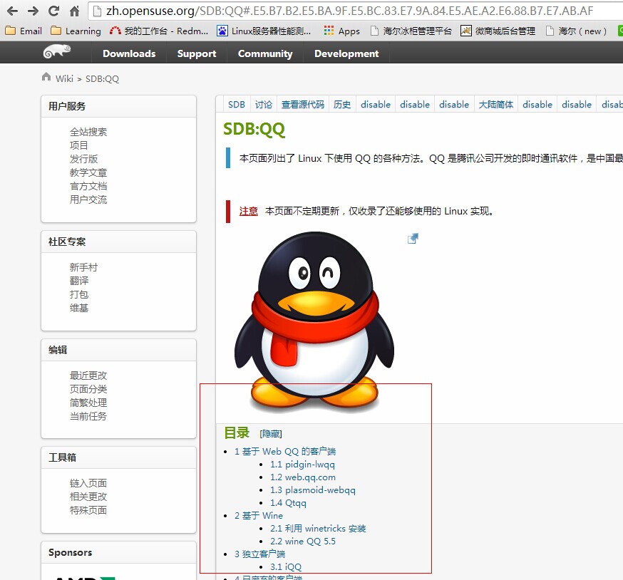Click the Wiki breadcrumb link
The image size is (623, 580).
(64, 78)
